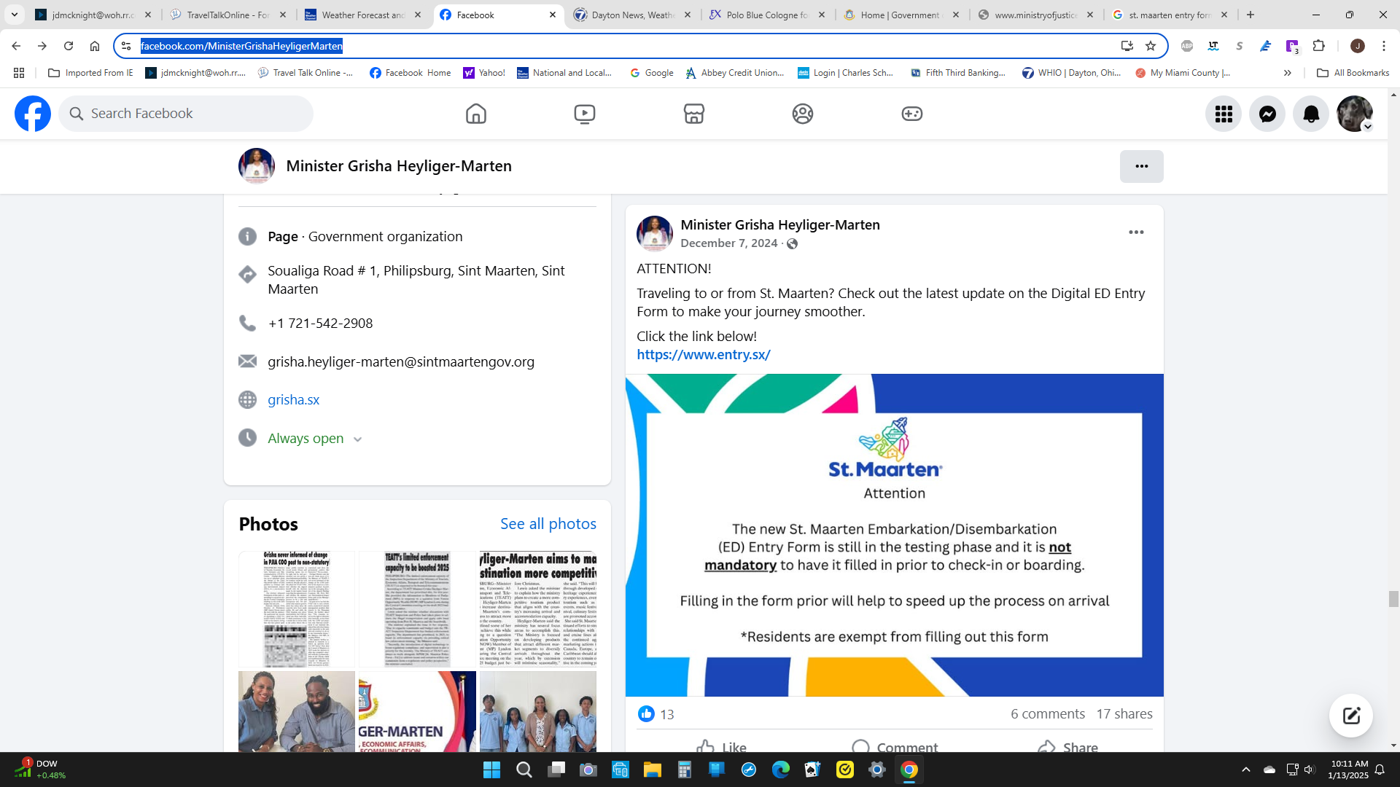Screen dimensions: 1400x787
Task: Open Messenger chats icon
Action: point(1267,114)
